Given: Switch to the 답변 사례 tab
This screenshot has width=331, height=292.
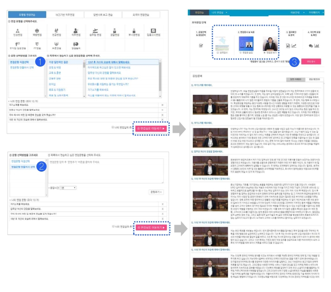Looking at the screenshot, I should pyautogui.click(x=295, y=79).
